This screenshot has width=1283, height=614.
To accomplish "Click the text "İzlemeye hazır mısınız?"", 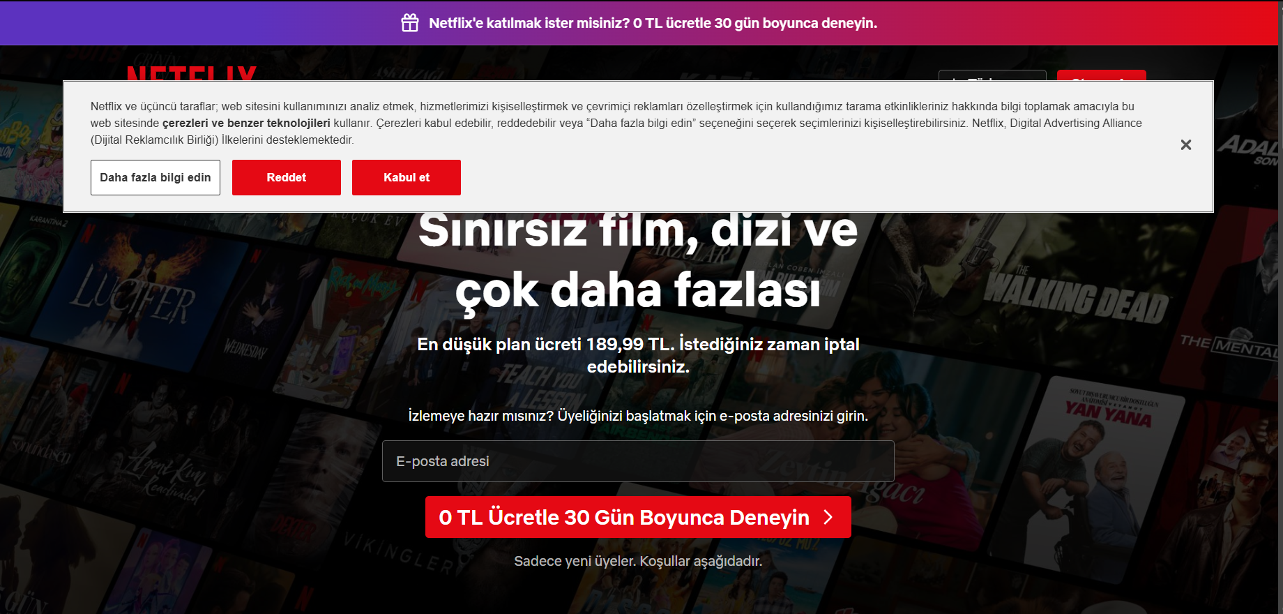I will point(480,416).
